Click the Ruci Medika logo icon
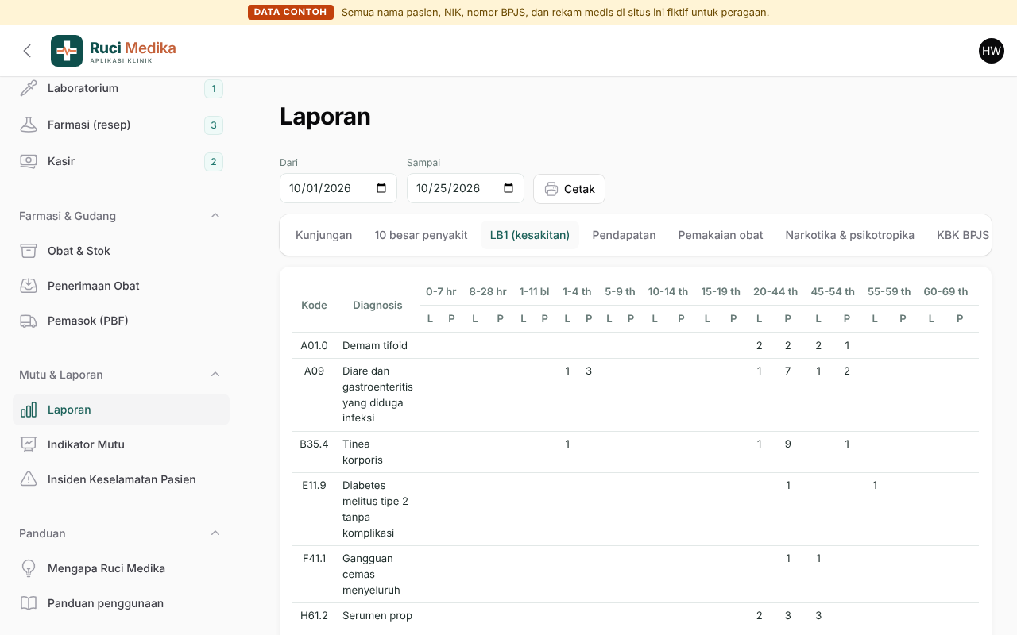 click(67, 51)
